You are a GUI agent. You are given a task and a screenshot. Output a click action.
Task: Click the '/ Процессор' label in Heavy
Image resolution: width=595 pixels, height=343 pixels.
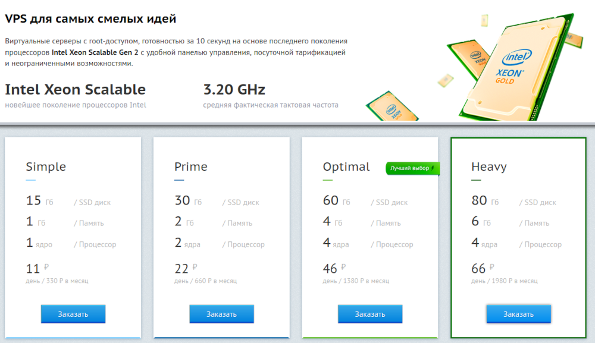(540, 244)
